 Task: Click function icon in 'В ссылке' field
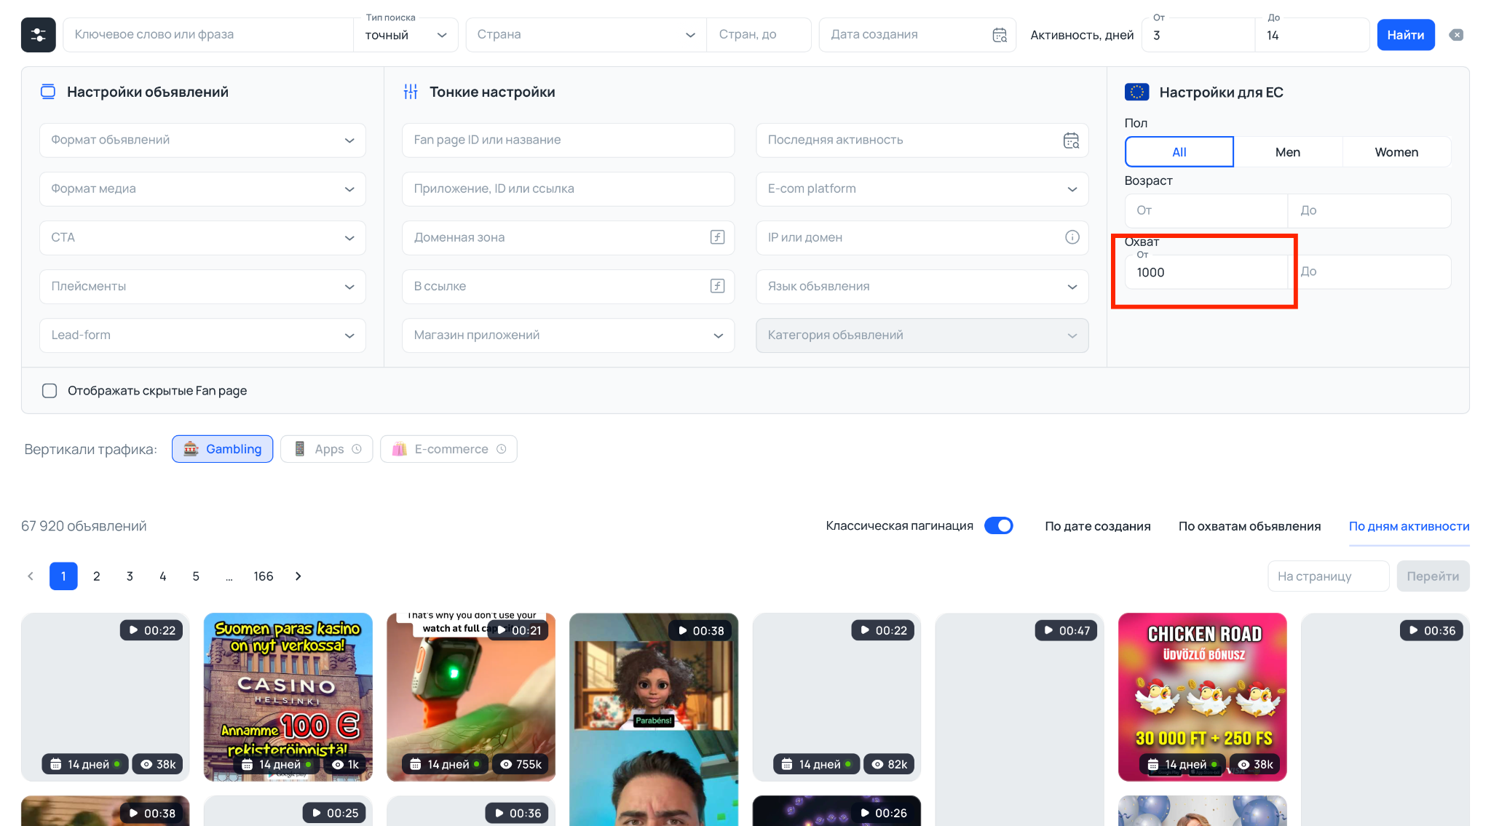[717, 286]
